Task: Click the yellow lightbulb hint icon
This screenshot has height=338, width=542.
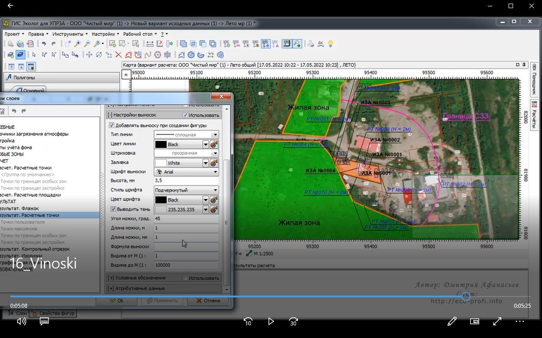Action: pos(330,44)
